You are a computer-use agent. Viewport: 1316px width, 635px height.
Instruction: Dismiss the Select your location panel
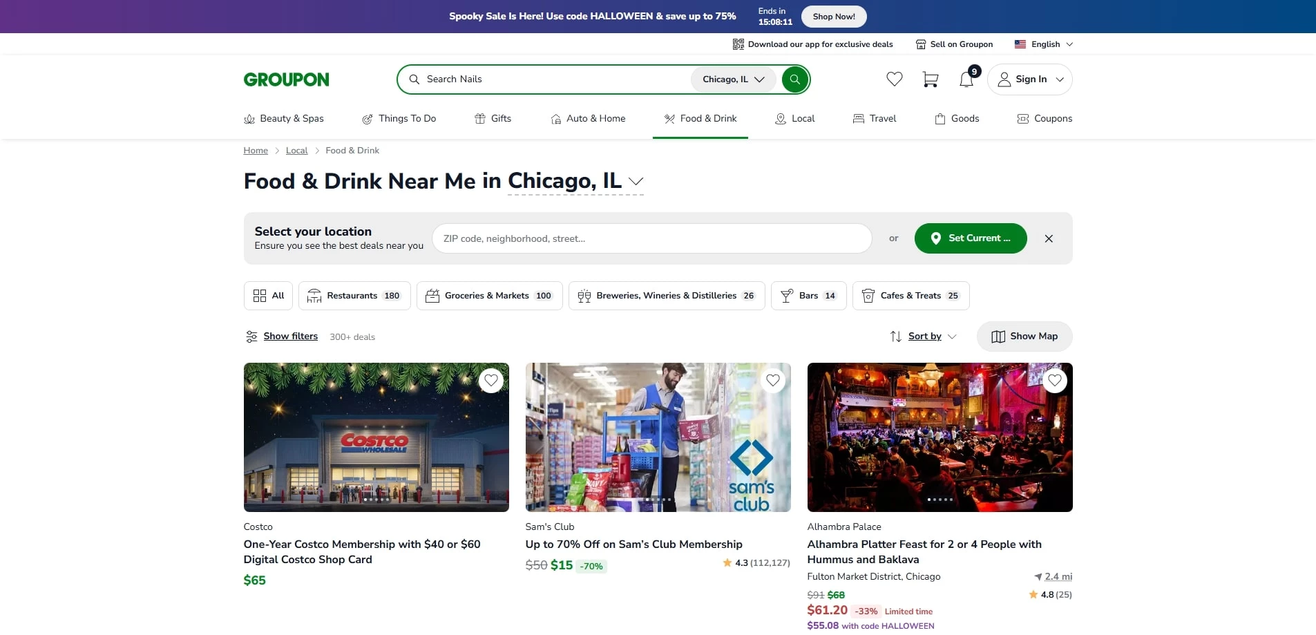coord(1049,238)
